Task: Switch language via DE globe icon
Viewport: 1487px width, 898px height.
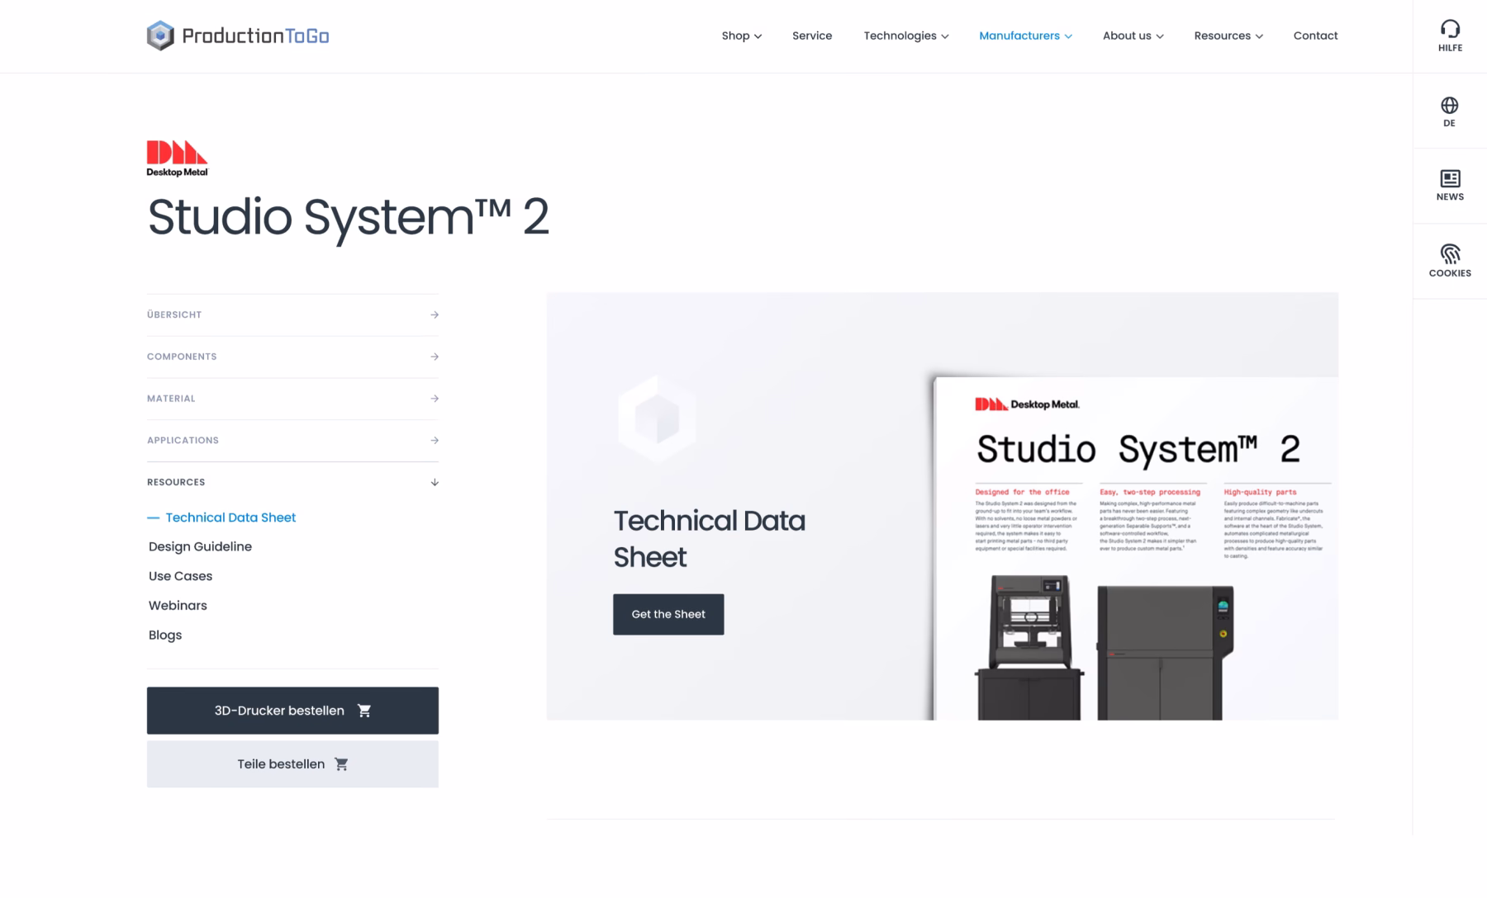Action: [x=1450, y=111]
